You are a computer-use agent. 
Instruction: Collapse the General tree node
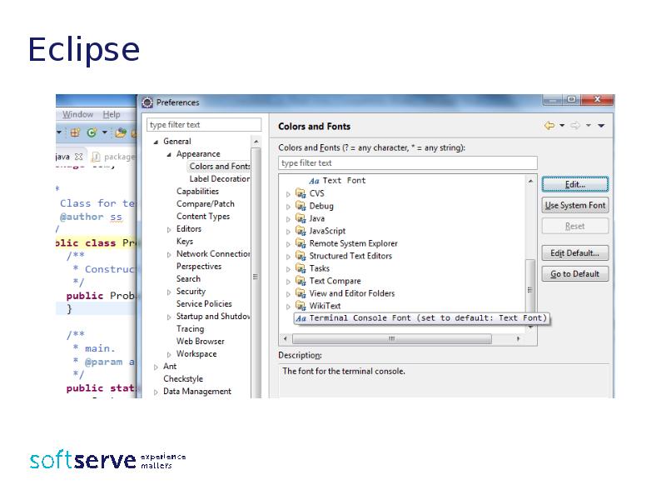156,142
